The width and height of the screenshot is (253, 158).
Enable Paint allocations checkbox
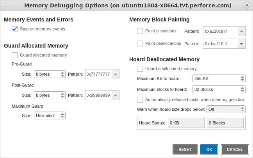pos(140,31)
